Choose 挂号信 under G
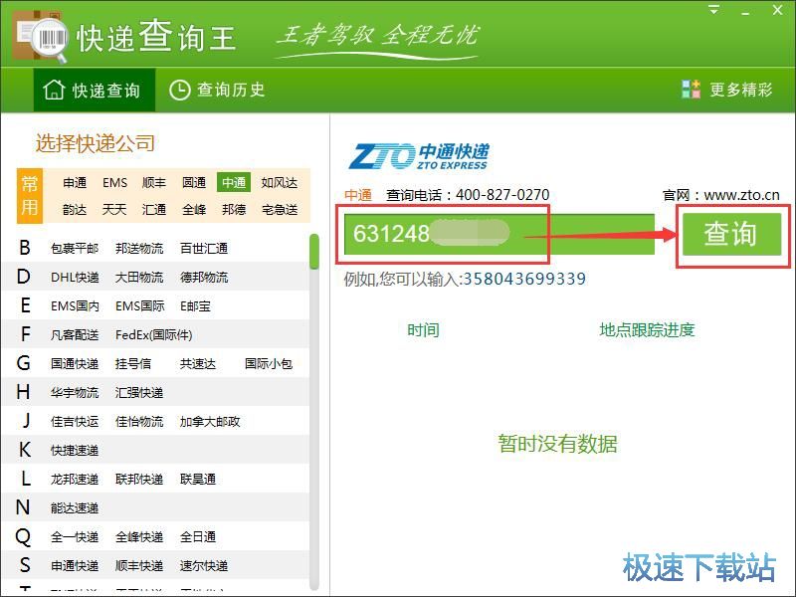796x597 pixels. tap(133, 364)
